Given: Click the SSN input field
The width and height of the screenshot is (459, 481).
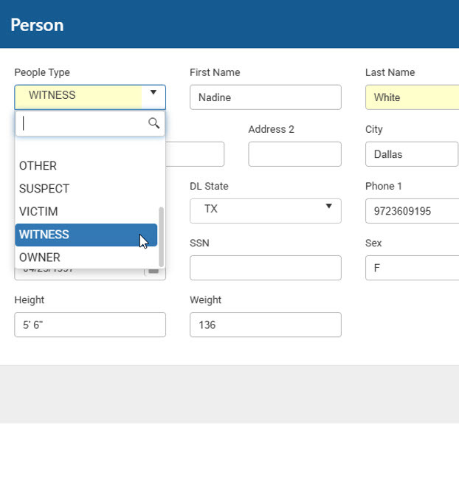Looking at the screenshot, I should (x=266, y=268).
